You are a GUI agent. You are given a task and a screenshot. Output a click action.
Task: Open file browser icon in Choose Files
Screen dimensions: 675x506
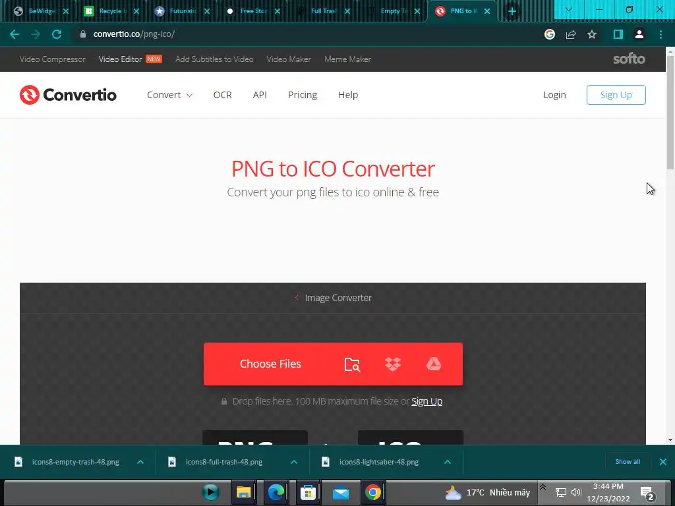point(352,364)
